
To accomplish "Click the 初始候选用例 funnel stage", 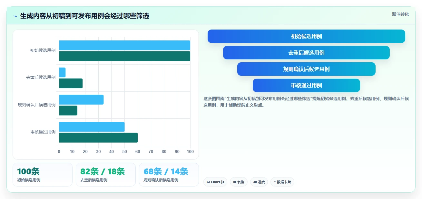I will 306,36.
